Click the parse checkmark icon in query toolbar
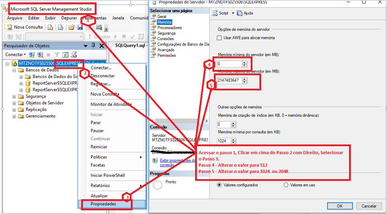Screen dimensions: 387x214 tap(133, 37)
